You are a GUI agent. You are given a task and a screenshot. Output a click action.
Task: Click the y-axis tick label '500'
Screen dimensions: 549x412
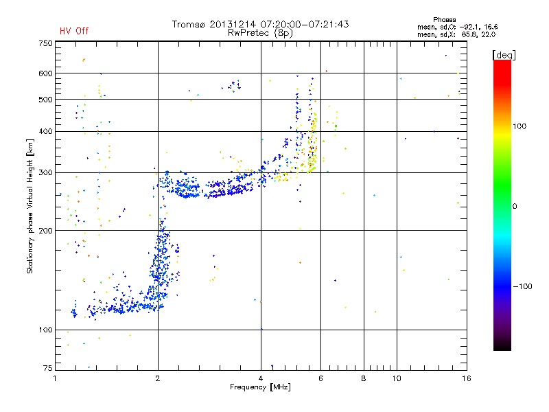click(45, 100)
